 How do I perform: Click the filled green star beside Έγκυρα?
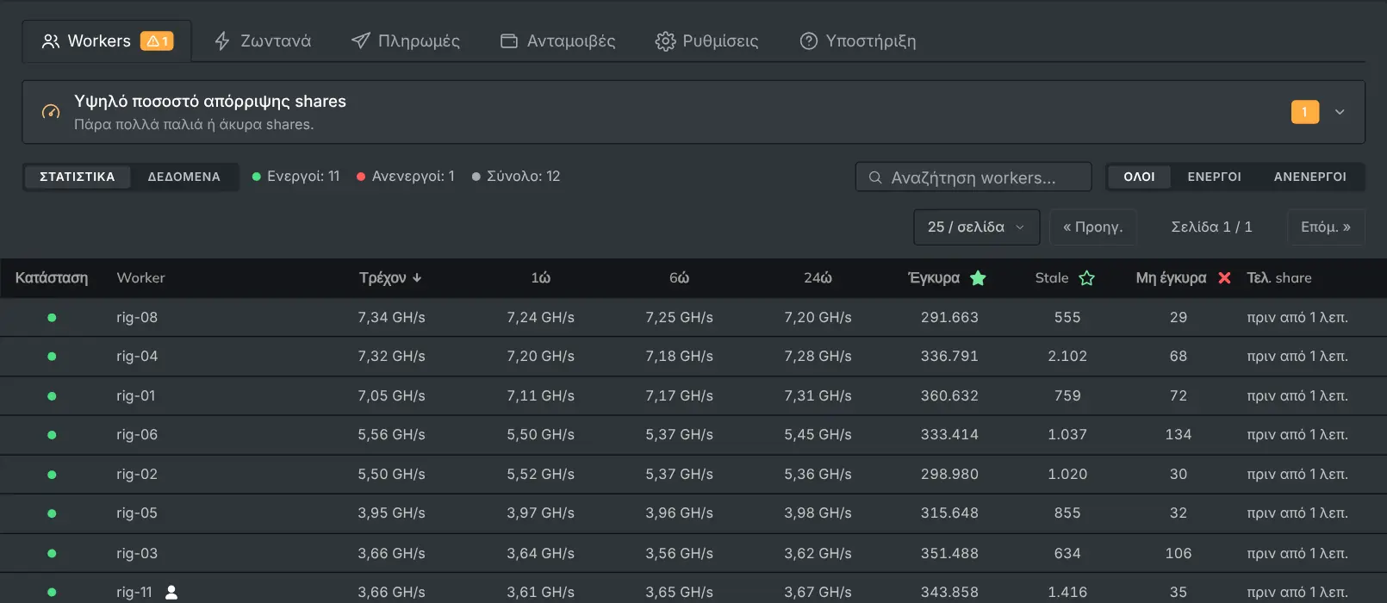[978, 278]
